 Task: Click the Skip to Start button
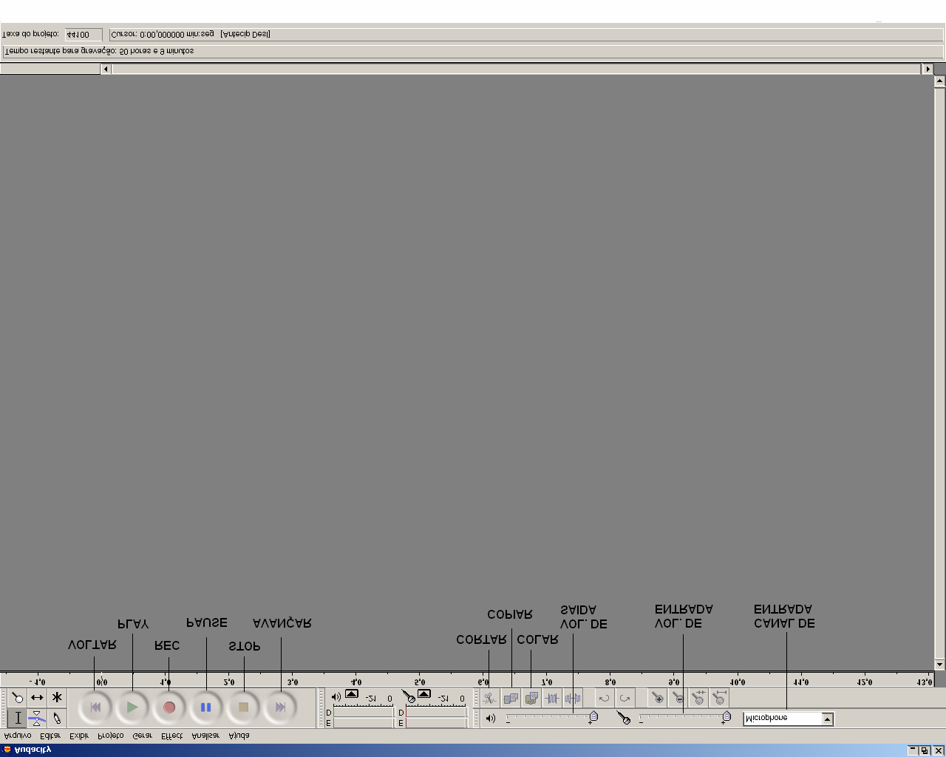95,707
